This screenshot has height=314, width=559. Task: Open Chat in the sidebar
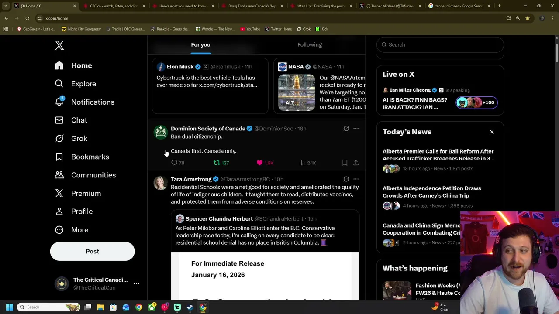pyautogui.click(x=71, y=120)
